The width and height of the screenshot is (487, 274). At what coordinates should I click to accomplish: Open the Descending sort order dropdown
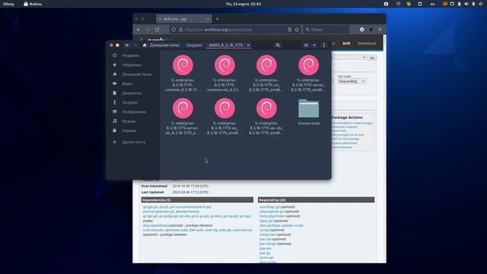point(352,81)
